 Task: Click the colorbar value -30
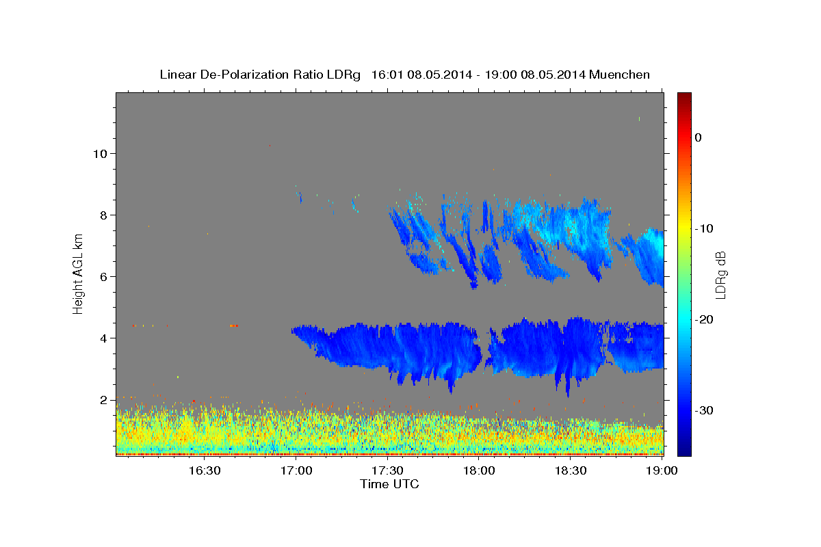[705, 410]
